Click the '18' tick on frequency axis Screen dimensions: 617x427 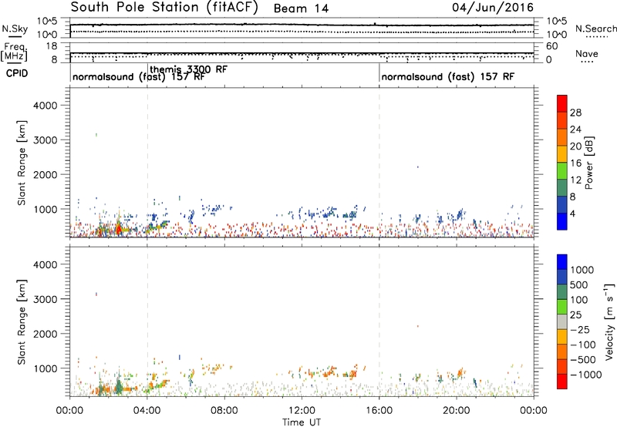pyautogui.click(x=52, y=46)
